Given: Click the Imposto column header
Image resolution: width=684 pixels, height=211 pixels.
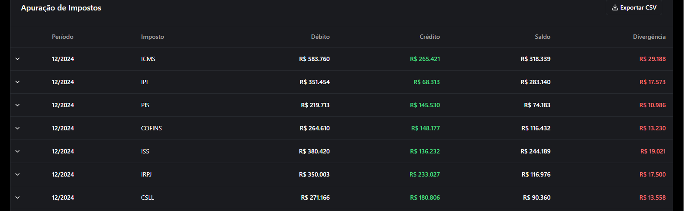Looking at the screenshot, I should click(152, 37).
